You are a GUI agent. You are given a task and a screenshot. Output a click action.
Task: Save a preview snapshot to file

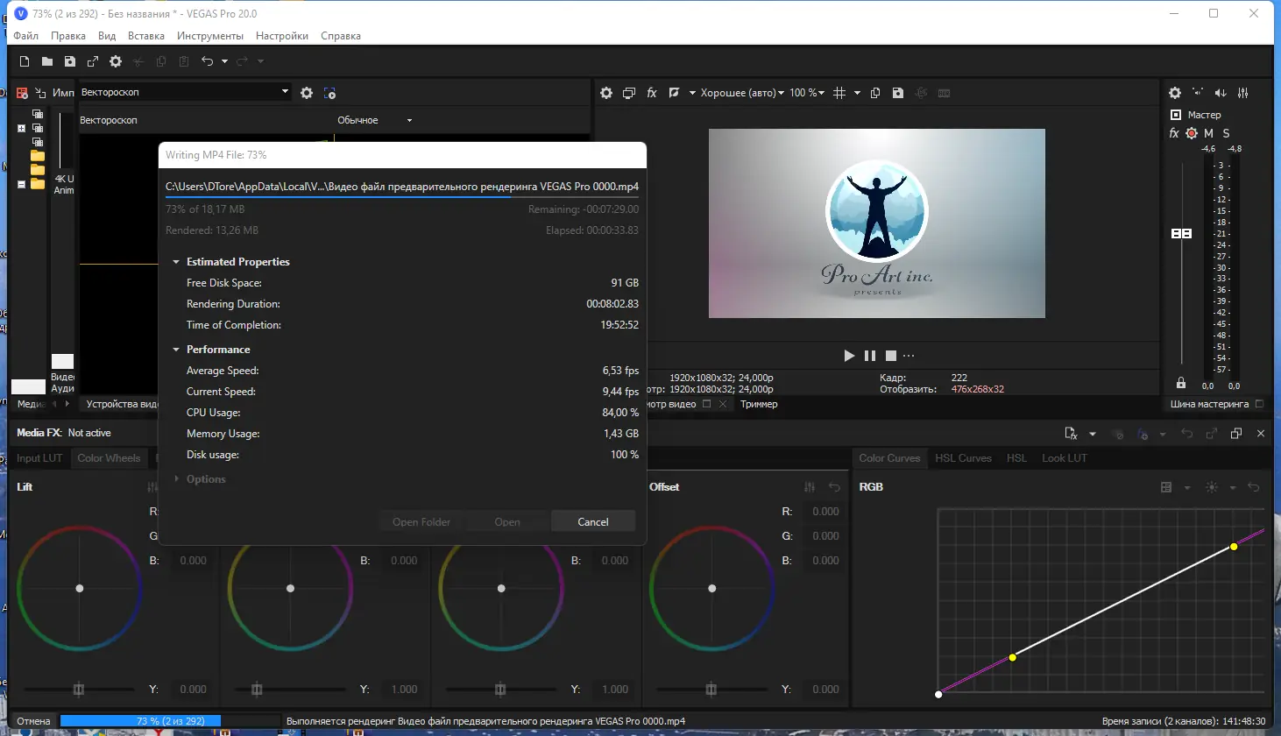coord(897,92)
